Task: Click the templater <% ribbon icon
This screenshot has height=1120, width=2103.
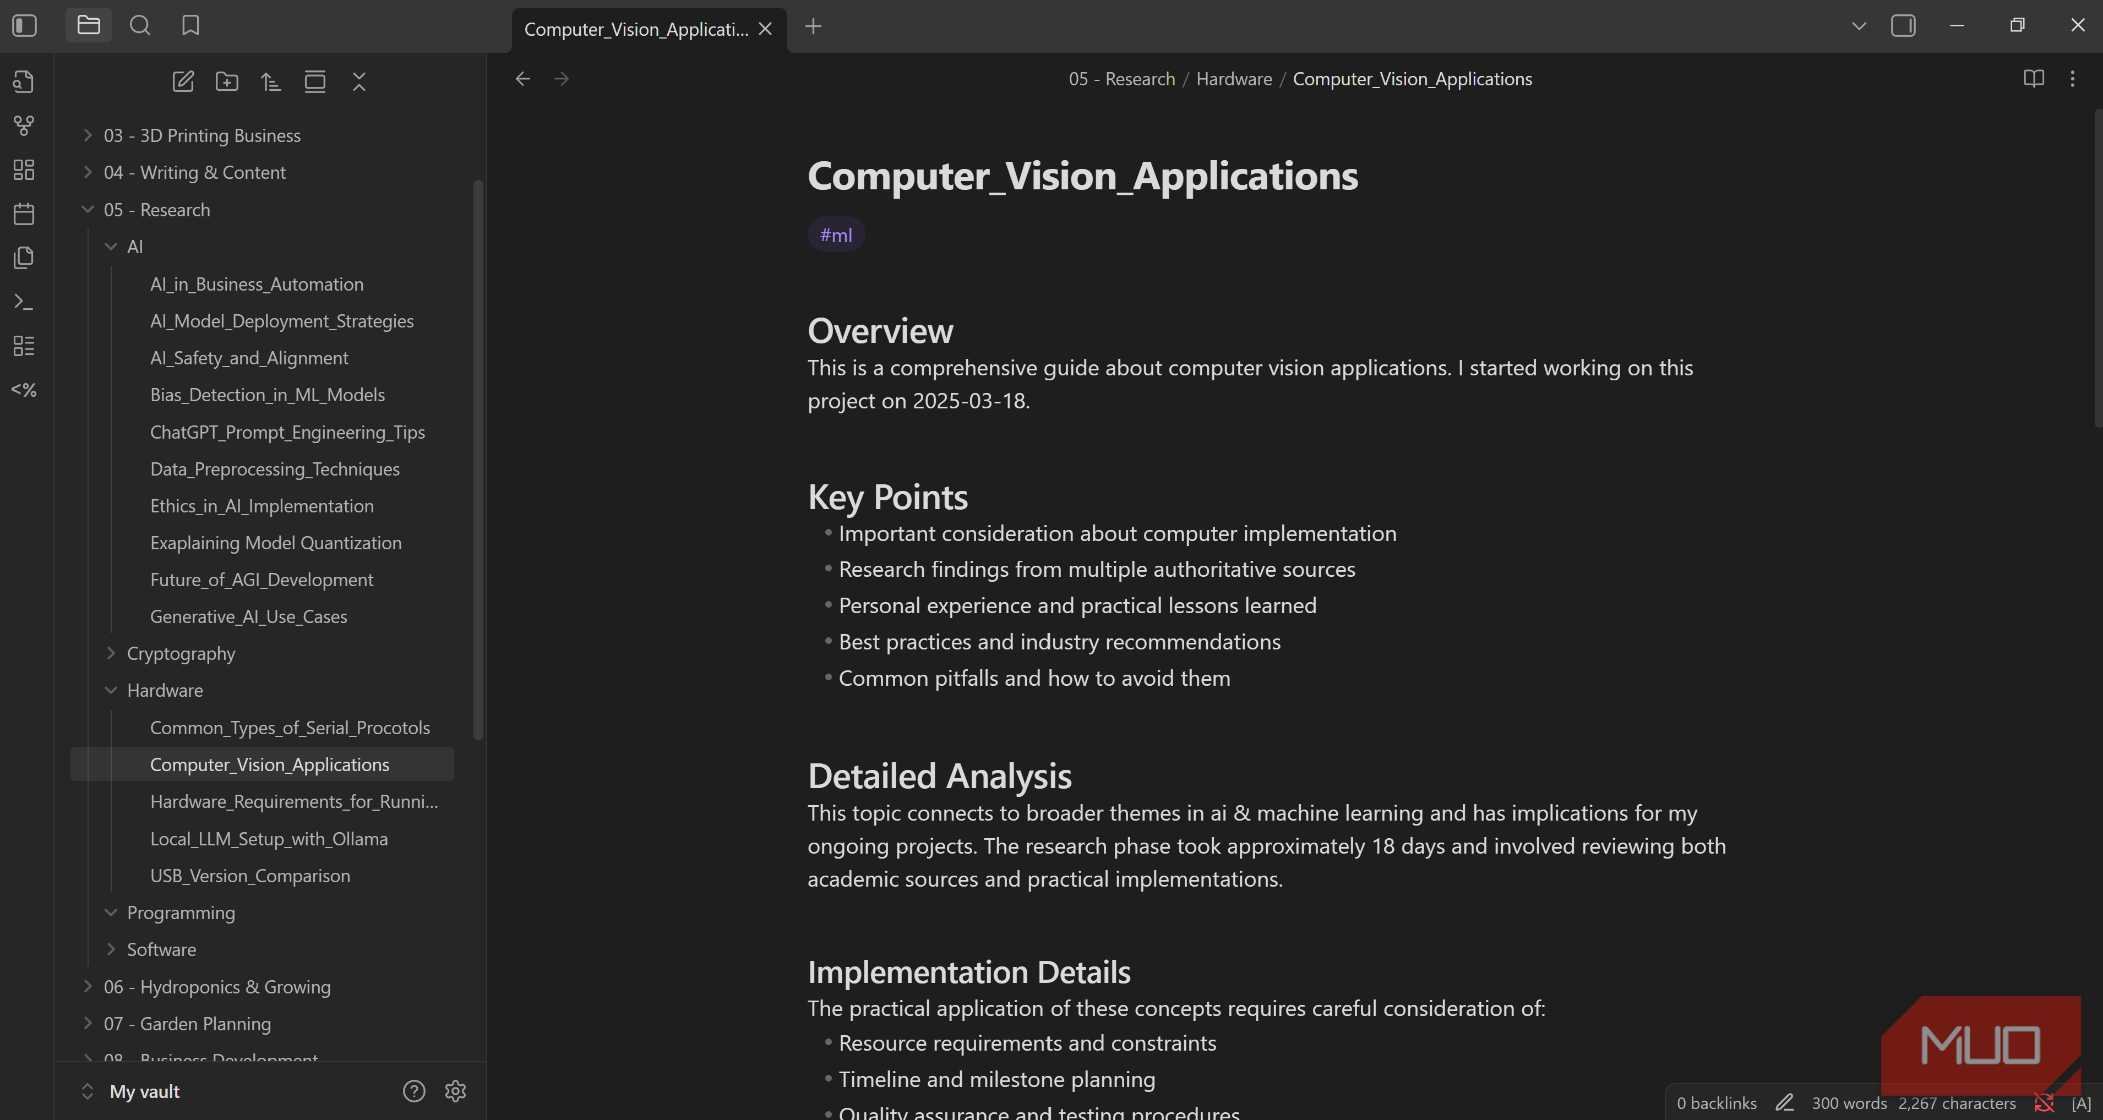Action: (24, 390)
